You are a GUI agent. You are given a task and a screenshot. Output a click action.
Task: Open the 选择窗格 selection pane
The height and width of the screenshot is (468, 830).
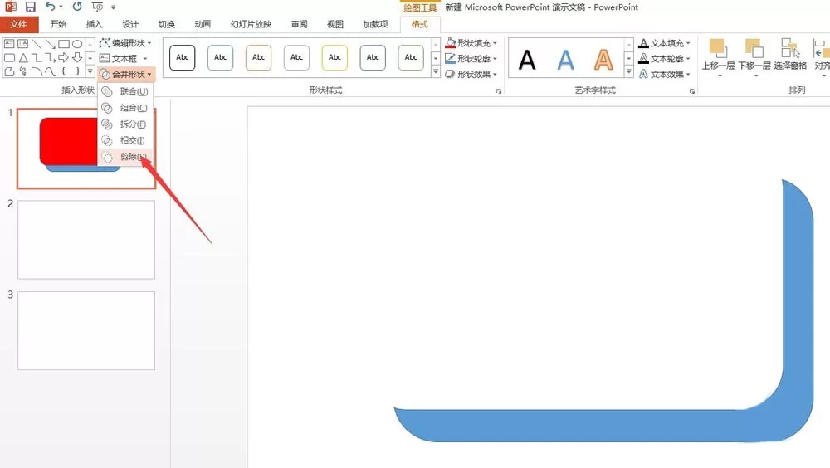coord(790,54)
